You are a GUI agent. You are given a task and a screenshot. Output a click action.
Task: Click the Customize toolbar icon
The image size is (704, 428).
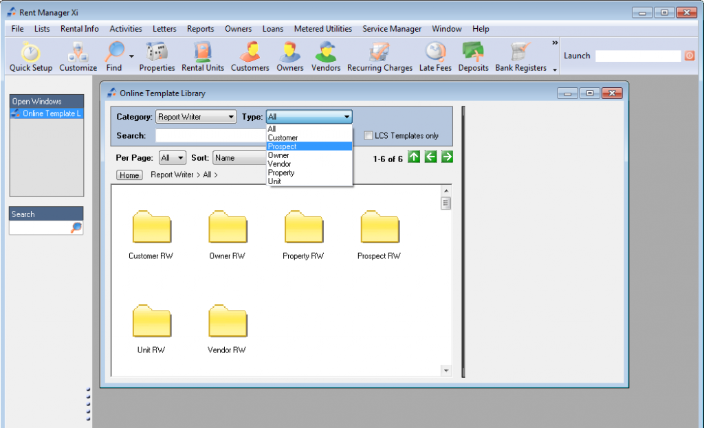coord(78,56)
